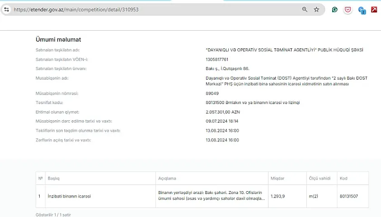Select the Miqdar column header
Viewport: 381px width, 217px height.
[287, 178]
